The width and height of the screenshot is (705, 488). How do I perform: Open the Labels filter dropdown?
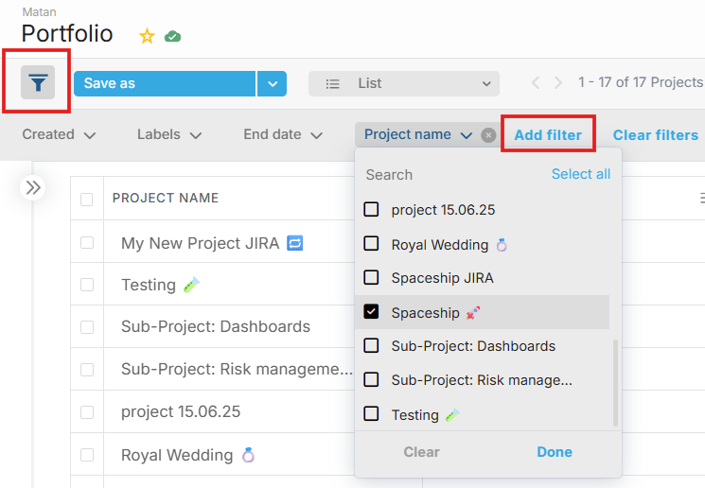[169, 135]
